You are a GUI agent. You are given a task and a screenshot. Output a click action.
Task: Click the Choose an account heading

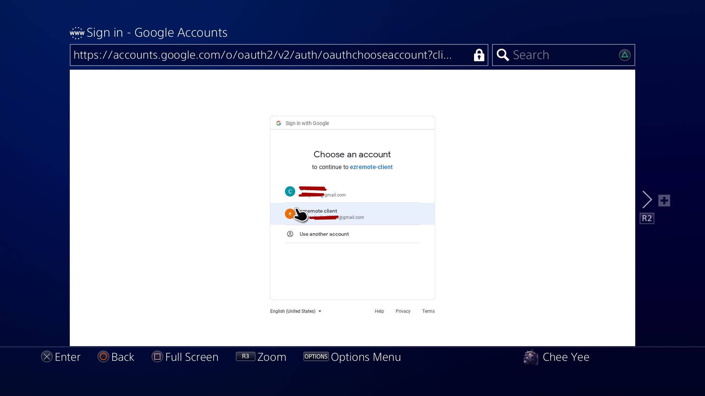[352, 154]
